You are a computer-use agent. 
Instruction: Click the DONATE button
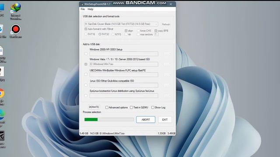tap(94, 107)
